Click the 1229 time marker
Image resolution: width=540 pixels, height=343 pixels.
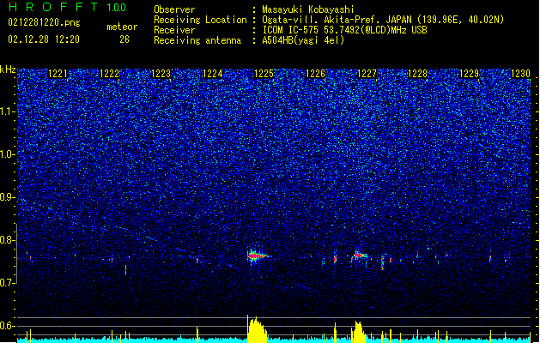pos(470,74)
